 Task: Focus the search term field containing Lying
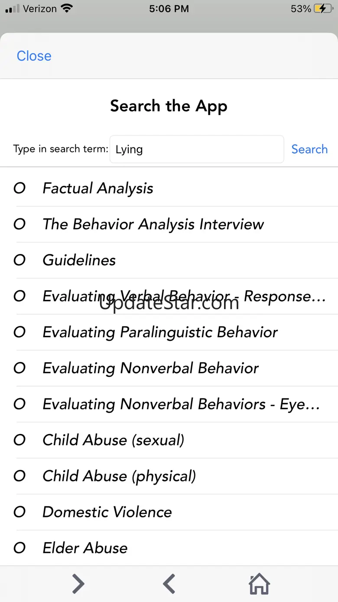[197, 149]
